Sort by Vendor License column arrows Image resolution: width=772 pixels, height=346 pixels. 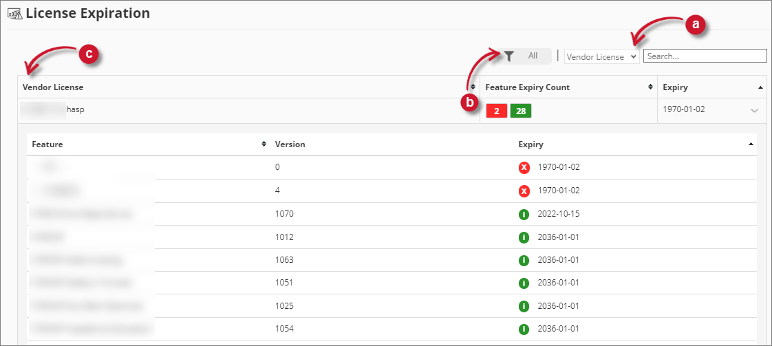point(472,87)
